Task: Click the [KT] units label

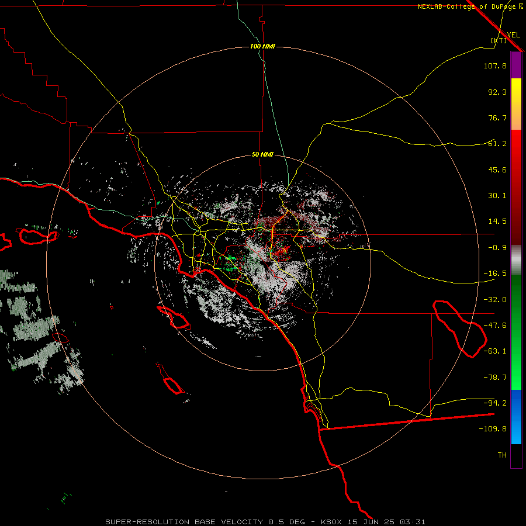Action: (x=499, y=40)
